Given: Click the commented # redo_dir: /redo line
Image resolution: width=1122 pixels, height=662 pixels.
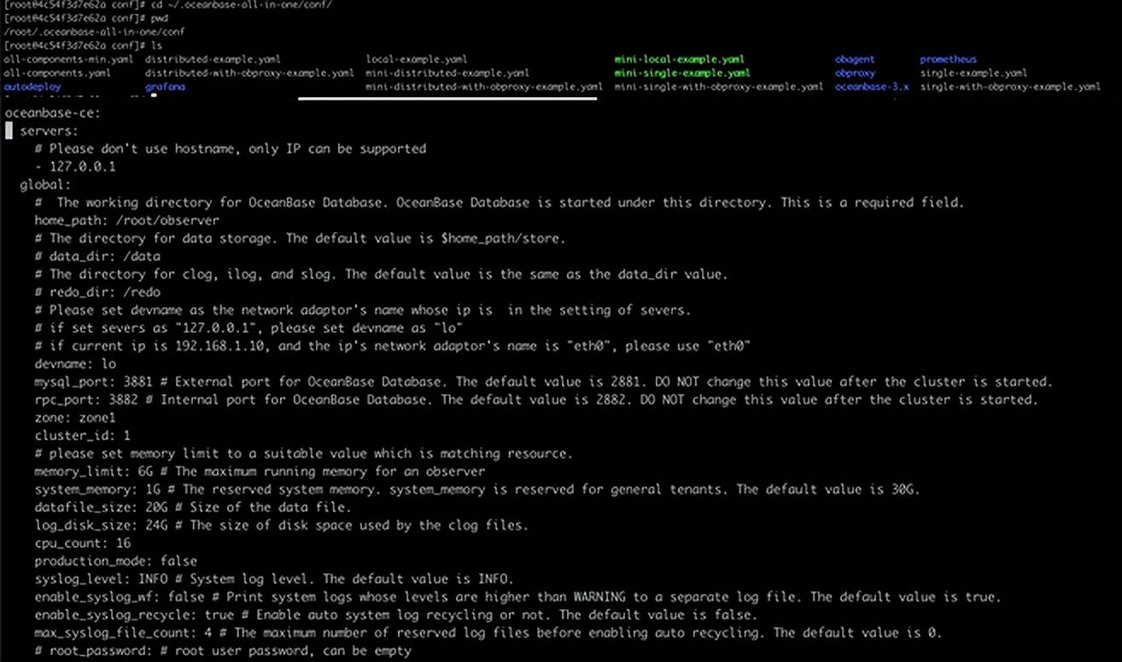Looking at the screenshot, I should 97,292.
